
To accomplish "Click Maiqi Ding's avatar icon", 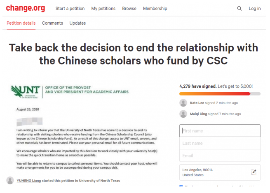I will 183,114.
